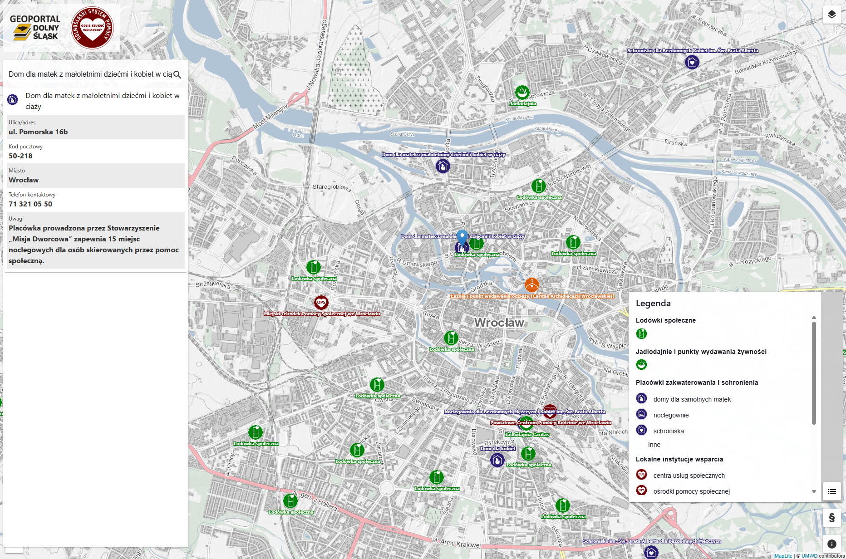The image size is (846, 559).
Task: Click the Lodówki społeczne legend swatch icon
Action: click(x=641, y=334)
